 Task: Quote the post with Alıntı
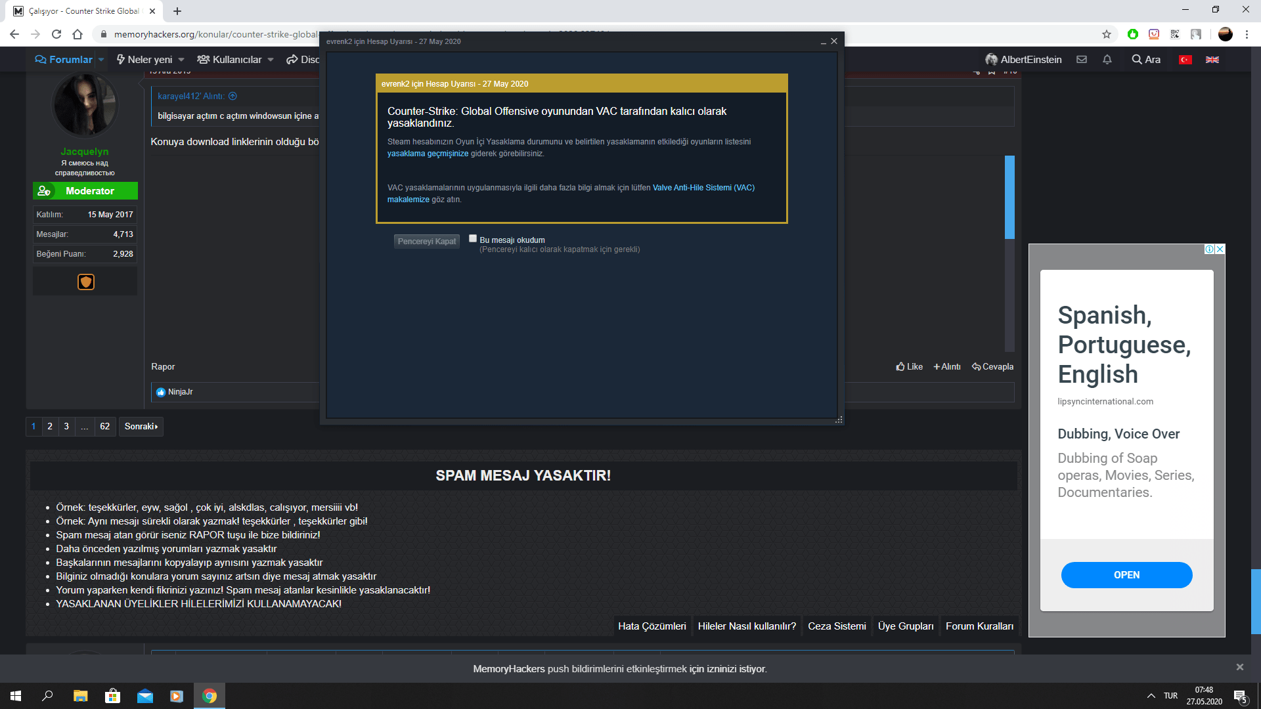coord(947,367)
